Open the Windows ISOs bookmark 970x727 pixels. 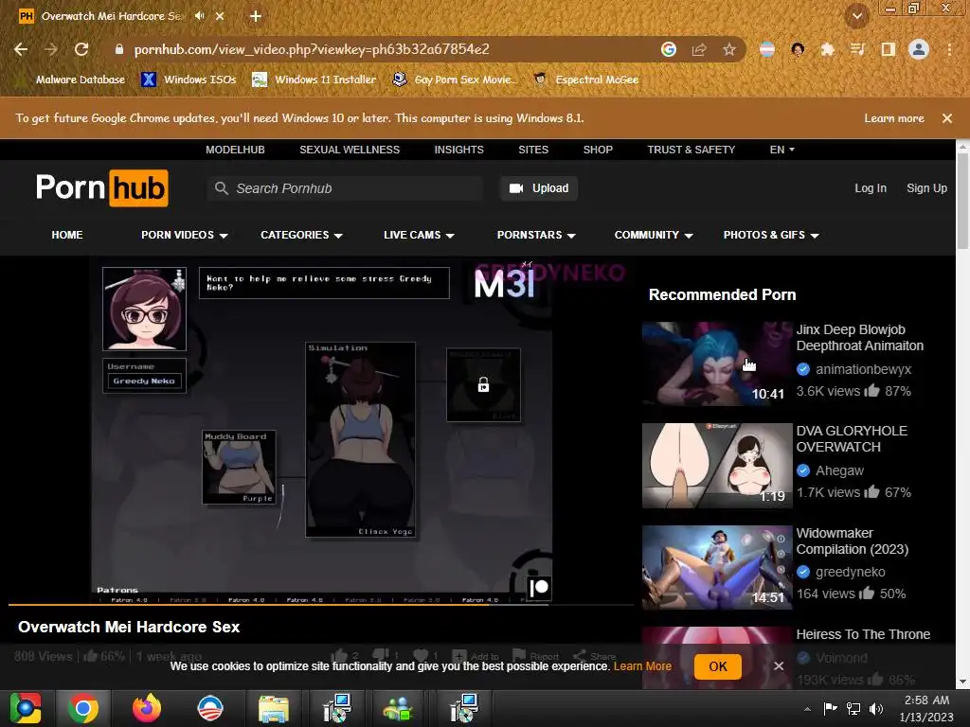[189, 80]
